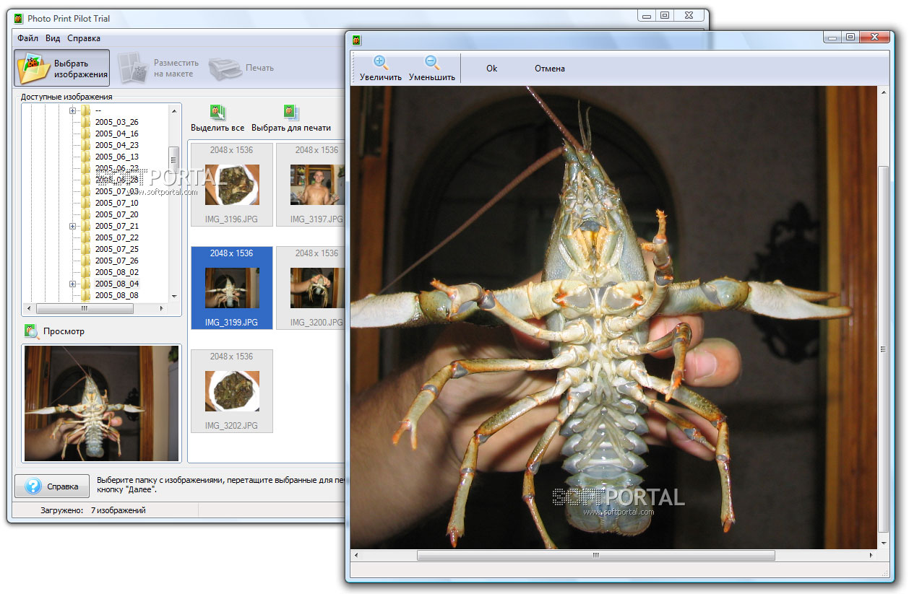Select folder 2005_04_23 in the tree

(x=116, y=145)
